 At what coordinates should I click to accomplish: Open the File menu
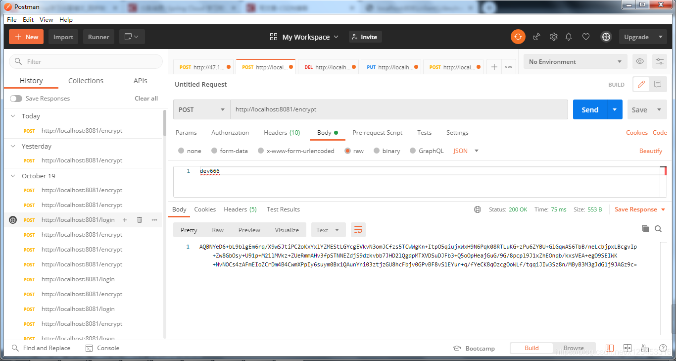tap(12, 19)
